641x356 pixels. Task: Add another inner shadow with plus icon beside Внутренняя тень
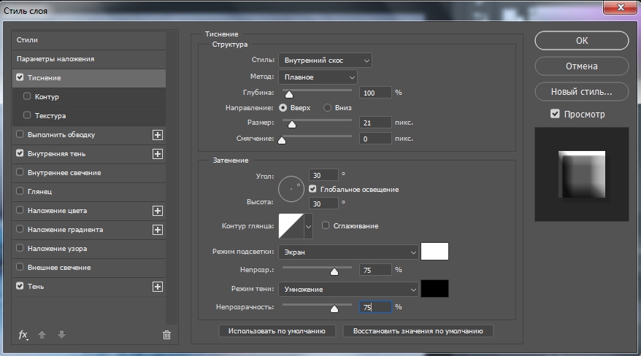pos(158,154)
